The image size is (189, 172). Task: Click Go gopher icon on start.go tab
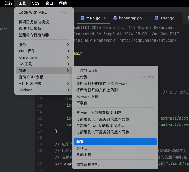point(157,18)
